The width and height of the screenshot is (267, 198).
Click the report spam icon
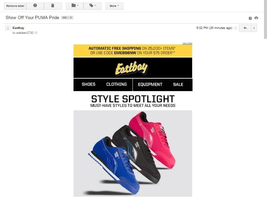35,6
